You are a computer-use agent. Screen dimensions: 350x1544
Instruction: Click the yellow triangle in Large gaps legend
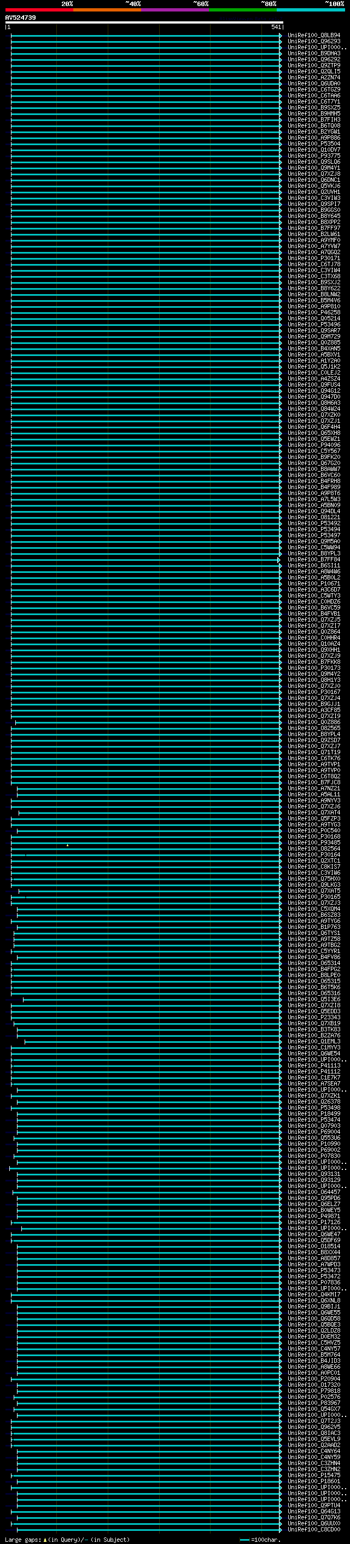coord(45,1540)
